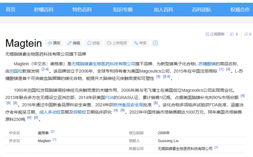This screenshot has height=157, width=253.
Task: Open the L-苏糖酸镁 link
Action: tap(205, 64)
